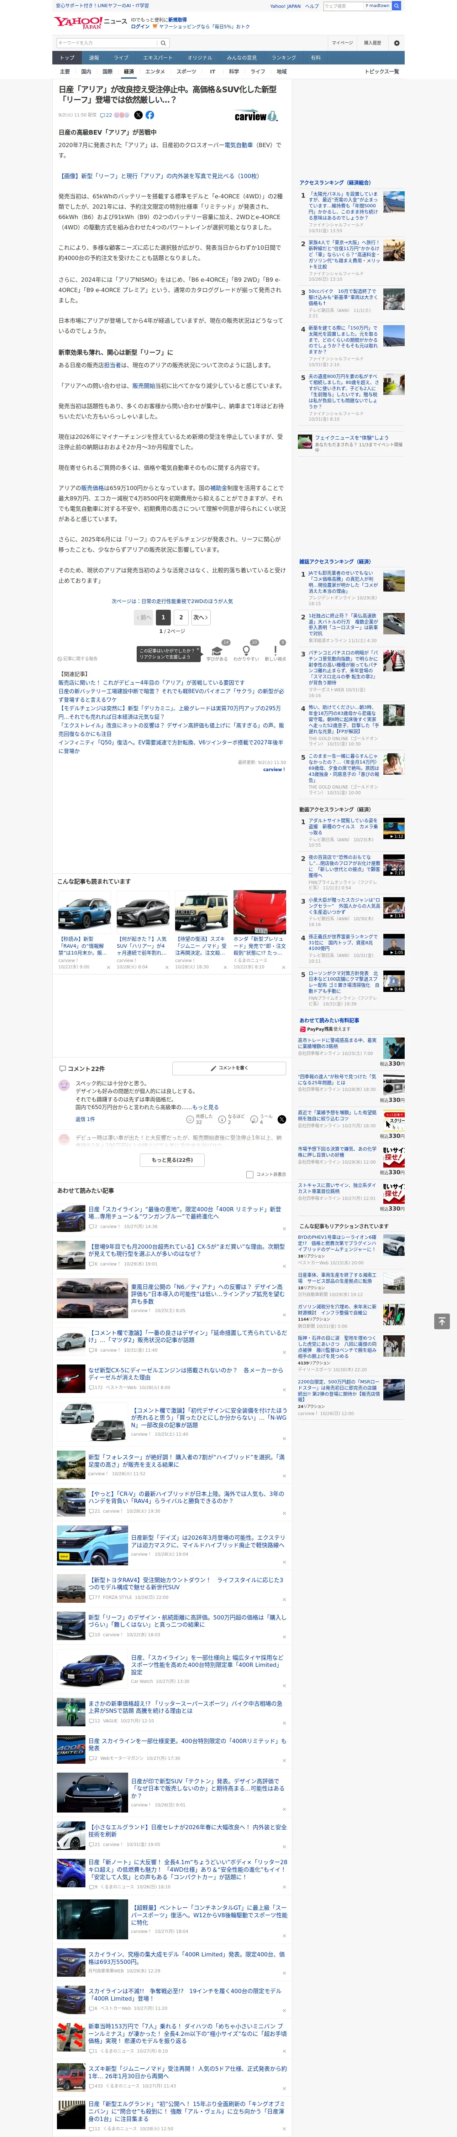The width and height of the screenshot is (457, 2137).
Task: Select the 経済 category
Action: pos(128,71)
